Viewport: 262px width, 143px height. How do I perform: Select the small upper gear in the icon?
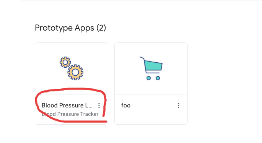coord(65,62)
